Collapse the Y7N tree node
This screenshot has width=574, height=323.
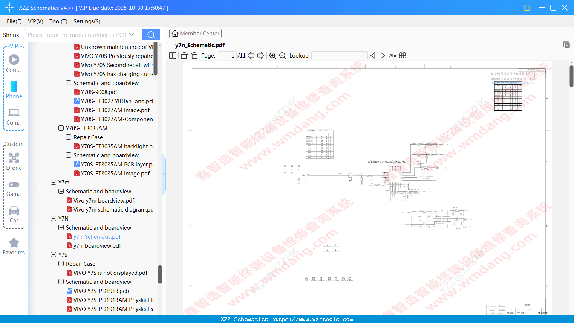tap(53, 218)
